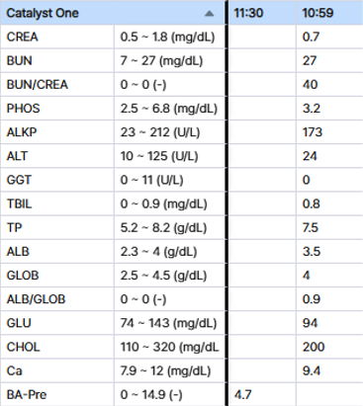
Task: Select the GLOB row label
Action: pos(23,276)
